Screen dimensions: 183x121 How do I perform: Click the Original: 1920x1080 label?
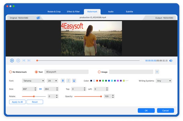click(19, 18)
